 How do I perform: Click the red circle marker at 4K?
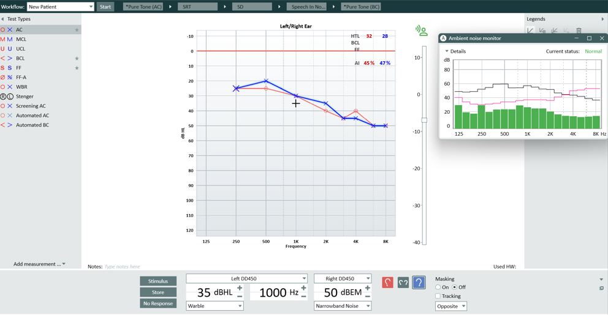click(x=356, y=111)
